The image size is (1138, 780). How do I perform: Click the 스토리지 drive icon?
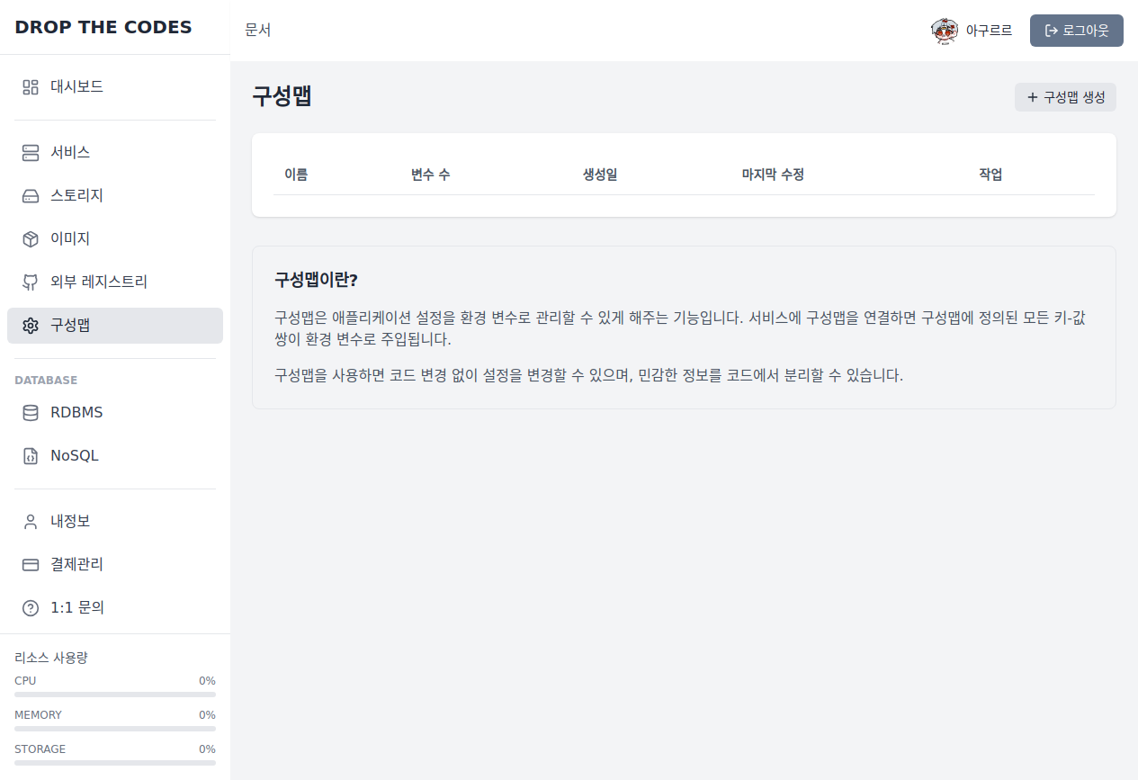pyautogui.click(x=29, y=195)
